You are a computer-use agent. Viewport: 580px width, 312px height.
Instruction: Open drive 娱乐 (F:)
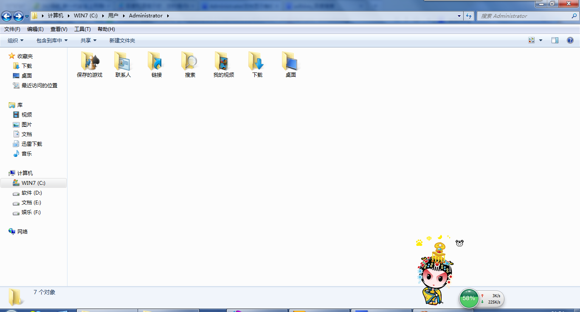point(27,212)
